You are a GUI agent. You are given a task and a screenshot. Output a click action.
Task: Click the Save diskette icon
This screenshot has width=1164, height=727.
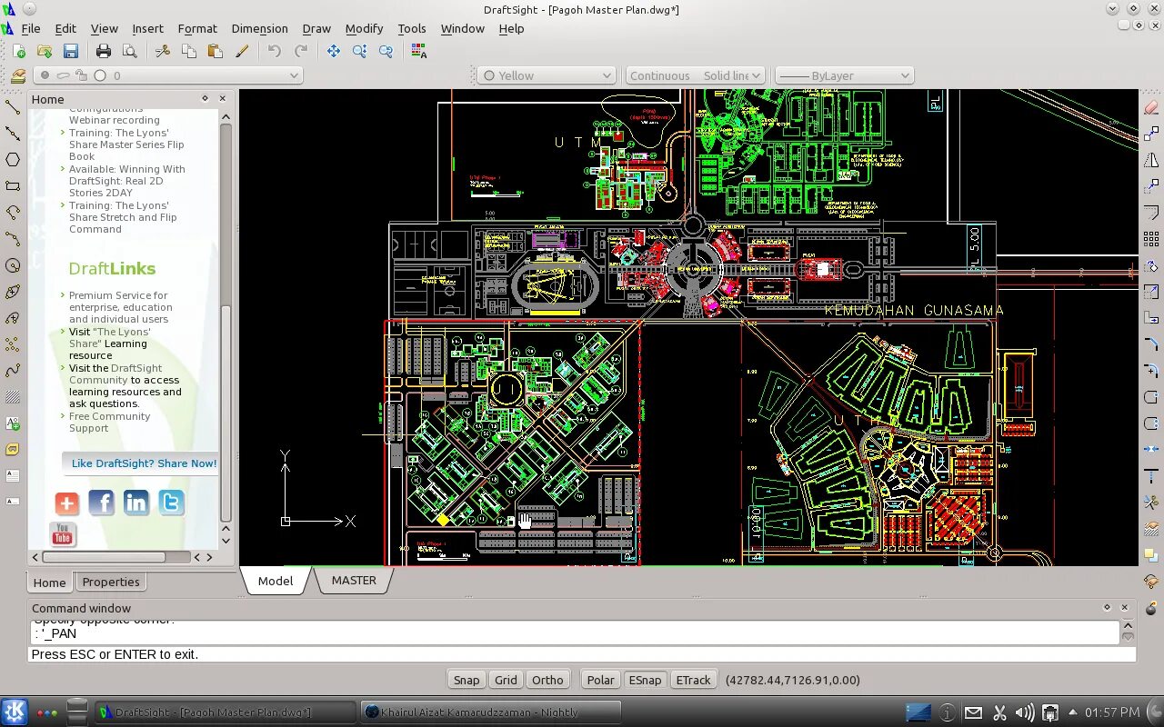[70, 52]
